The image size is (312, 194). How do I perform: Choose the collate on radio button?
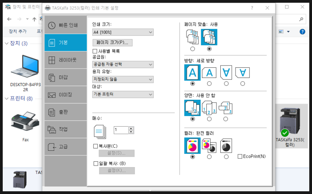click(209, 49)
